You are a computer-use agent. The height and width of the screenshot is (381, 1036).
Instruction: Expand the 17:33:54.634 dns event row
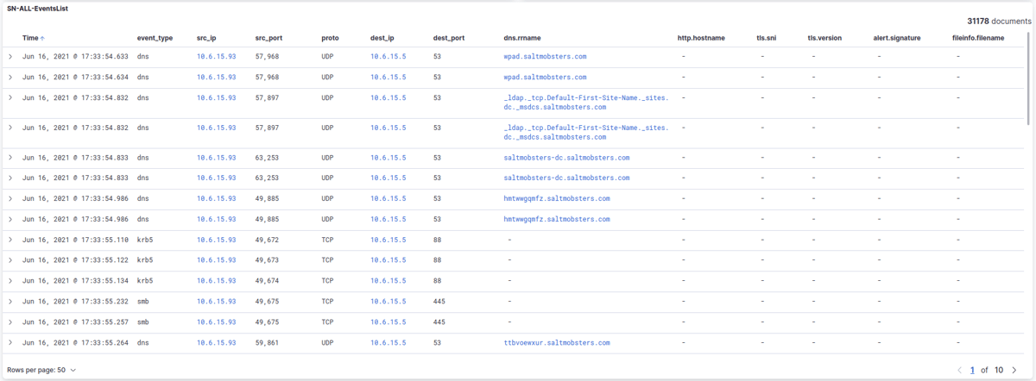pyautogui.click(x=10, y=77)
